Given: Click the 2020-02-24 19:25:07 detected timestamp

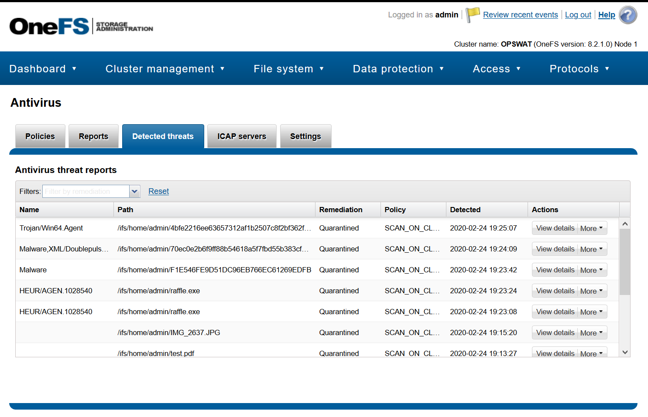Looking at the screenshot, I should point(483,228).
